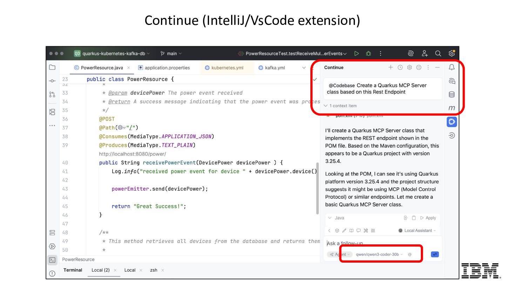Send the message with blue enter button
The height and width of the screenshot is (284, 505).
pyautogui.click(x=435, y=255)
